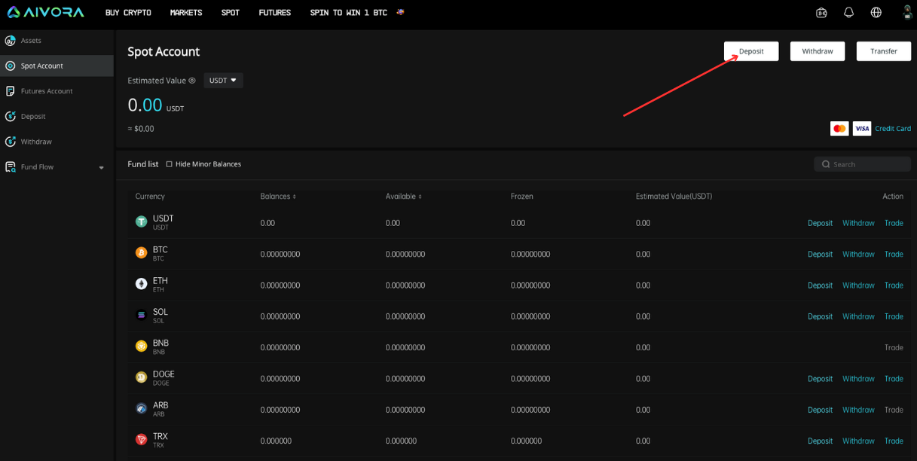This screenshot has height=461, width=917.
Task: Click the Frozen column header
Action: click(521, 197)
